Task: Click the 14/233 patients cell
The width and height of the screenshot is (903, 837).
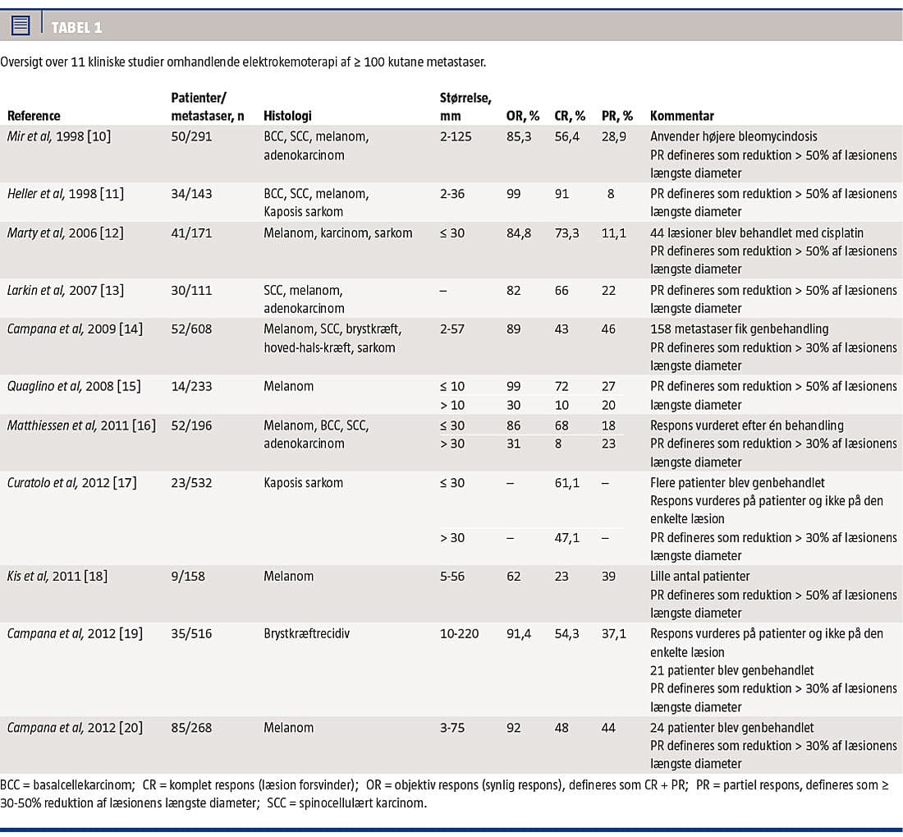Action: pyautogui.click(x=191, y=386)
